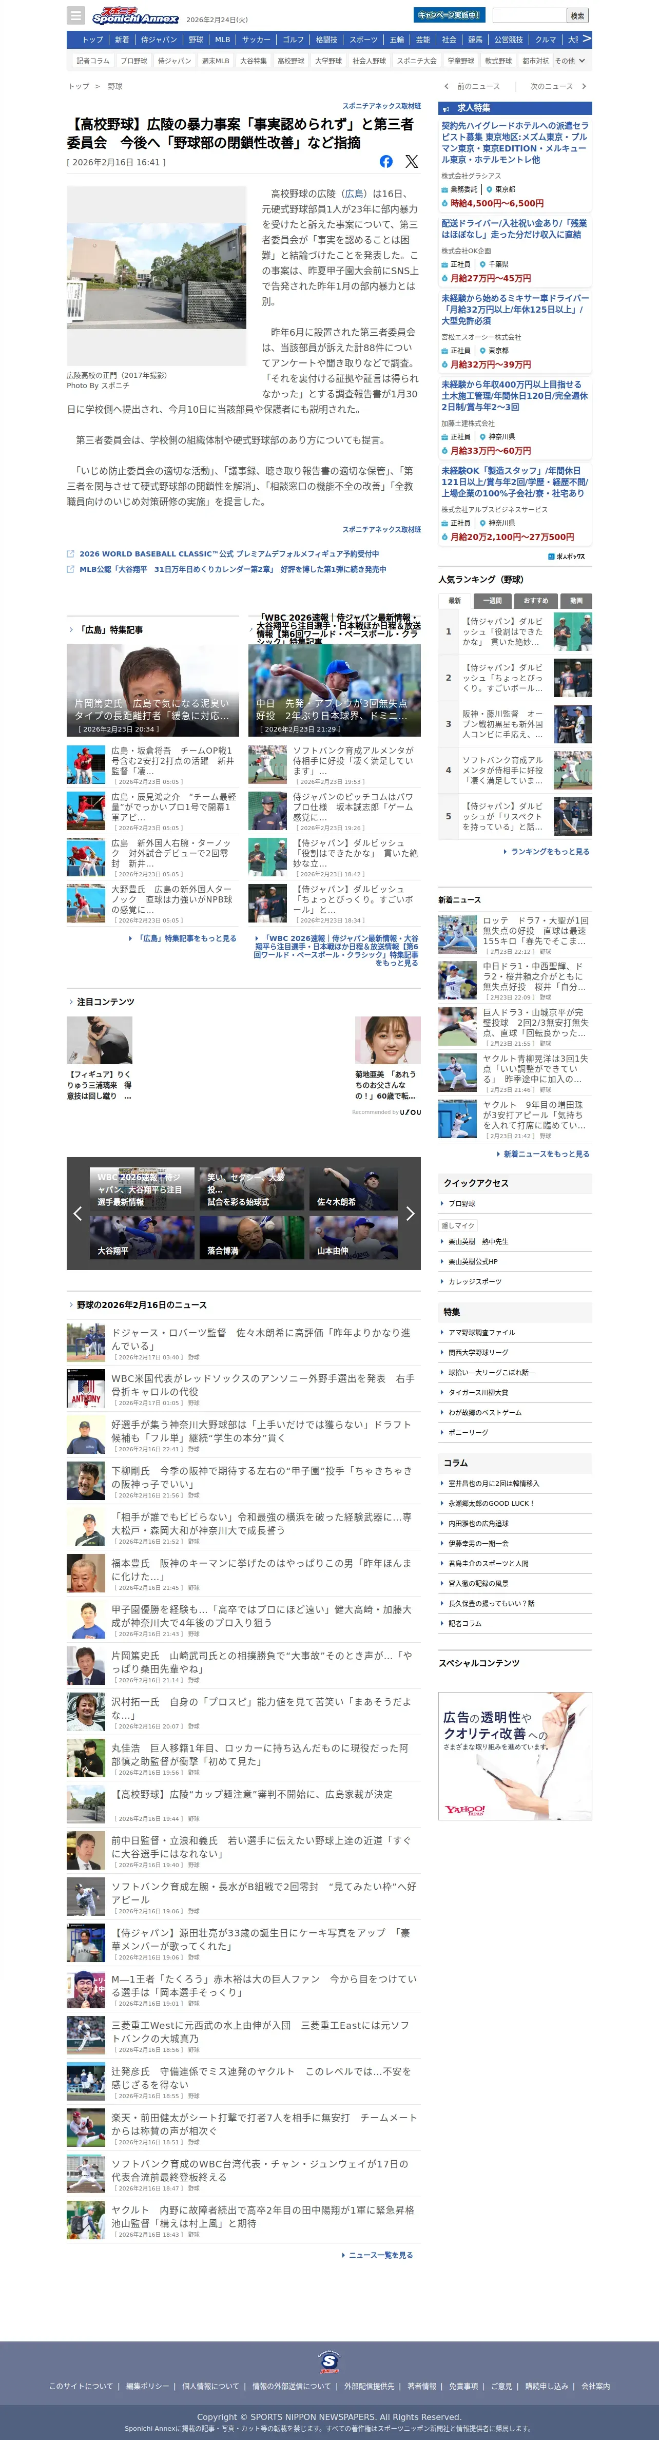The height and width of the screenshot is (2440, 659).
Task: Slide carousel left with previous arrow
Action: pyautogui.click(x=77, y=1214)
